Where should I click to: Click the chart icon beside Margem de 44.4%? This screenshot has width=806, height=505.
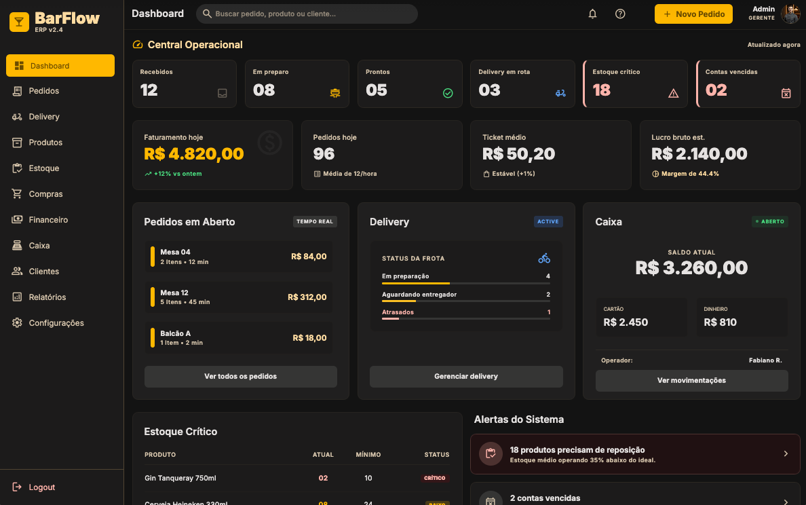coord(655,174)
